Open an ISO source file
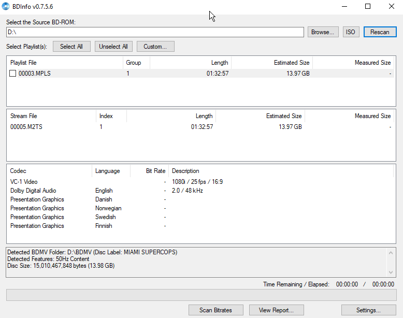403x318 pixels. (351, 32)
